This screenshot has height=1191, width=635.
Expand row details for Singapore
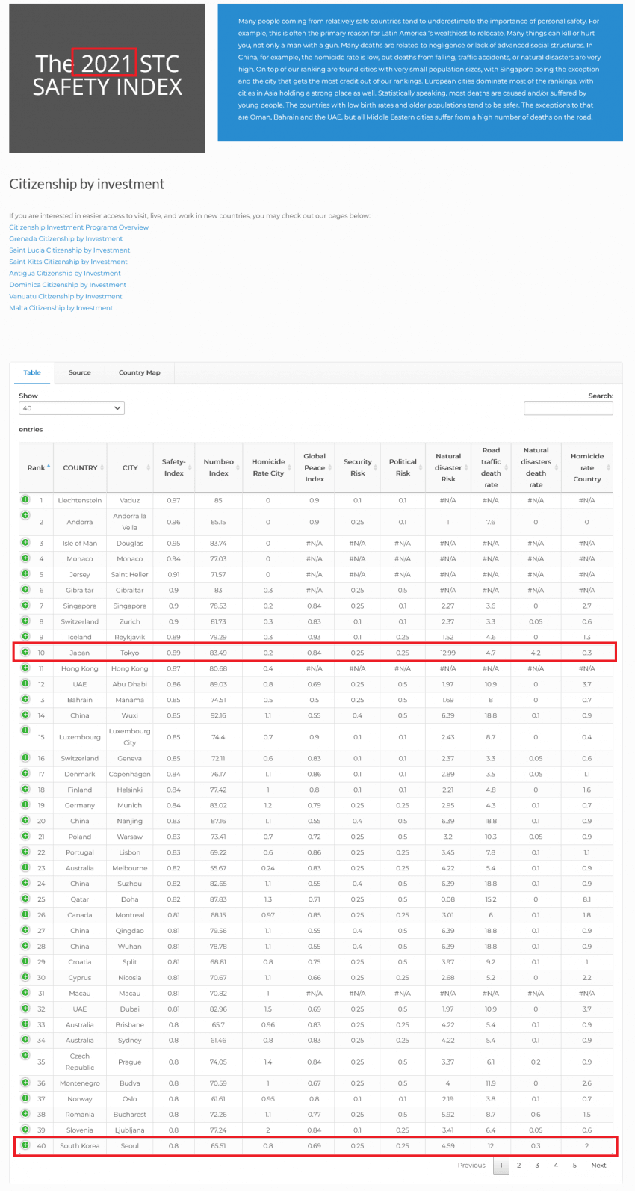coord(25,606)
